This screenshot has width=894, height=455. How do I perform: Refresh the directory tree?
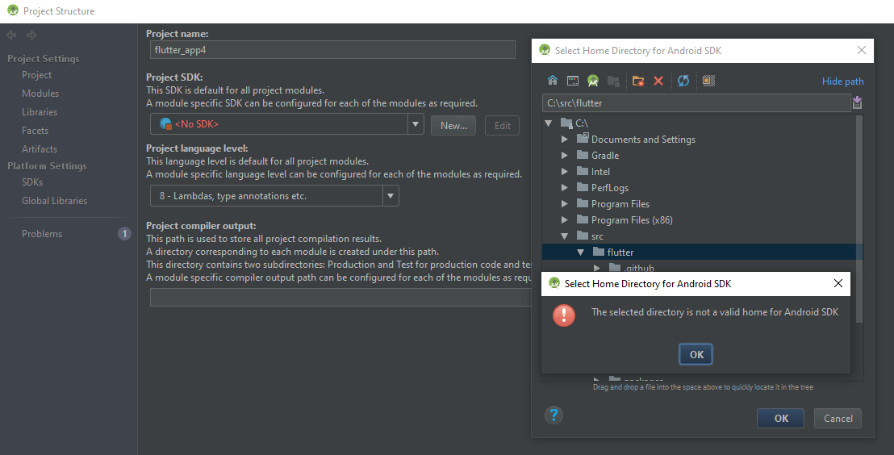pyautogui.click(x=683, y=81)
